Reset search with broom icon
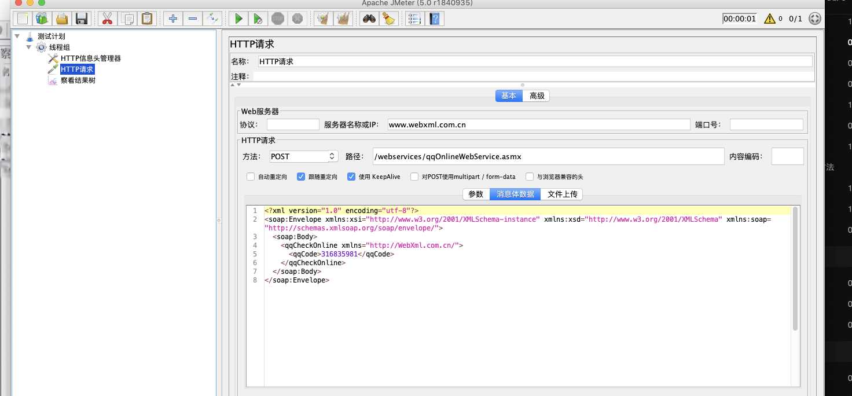 pyautogui.click(x=389, y=19)
